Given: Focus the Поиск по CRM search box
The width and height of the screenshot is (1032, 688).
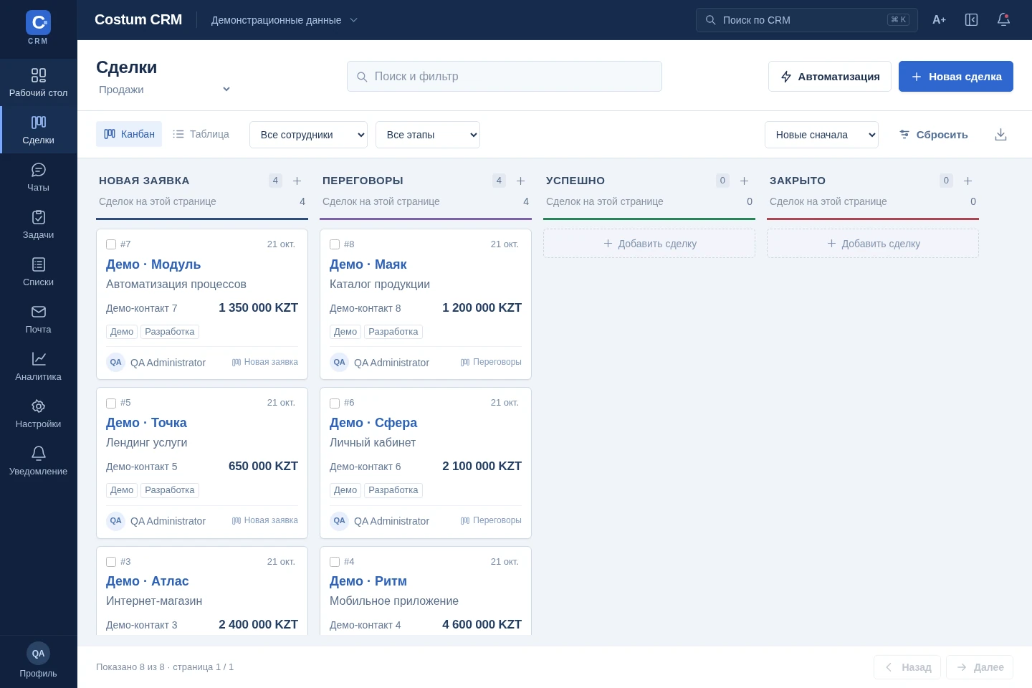Looking at the screenshot, I should click(807, 20).
